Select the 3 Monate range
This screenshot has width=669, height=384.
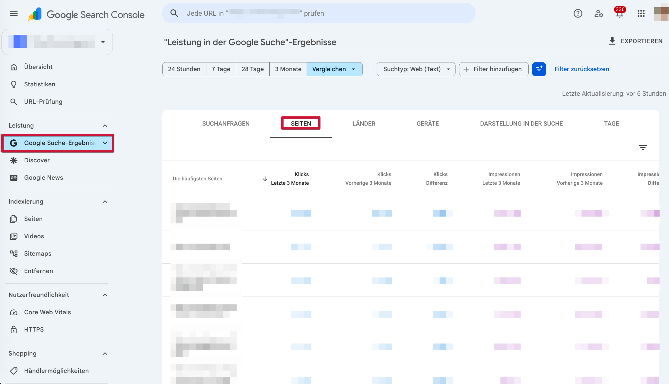(288, 69)
